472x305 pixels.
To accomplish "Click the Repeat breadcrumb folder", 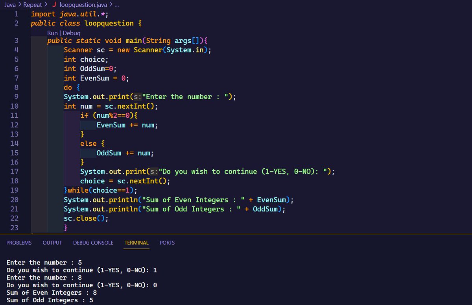I will click(33, 5).
